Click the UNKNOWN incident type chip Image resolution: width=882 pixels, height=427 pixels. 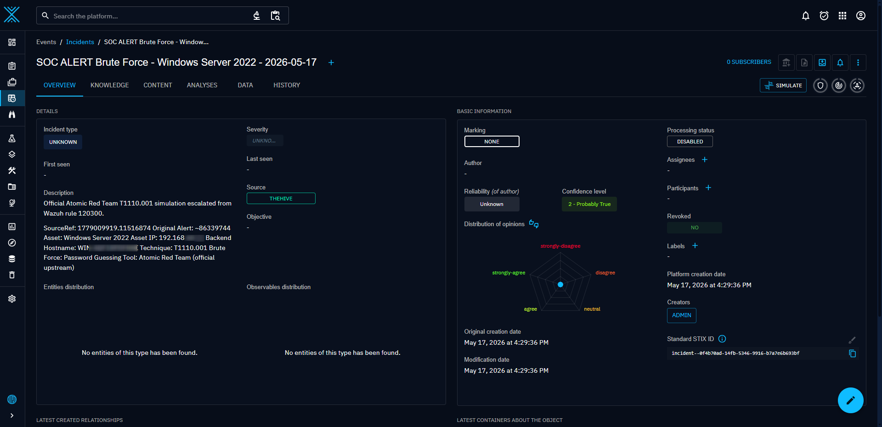click(x=63, y=142)
